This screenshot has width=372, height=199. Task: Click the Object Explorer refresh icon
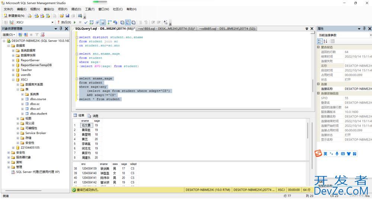pyautogui.click(x=42, y=35)
